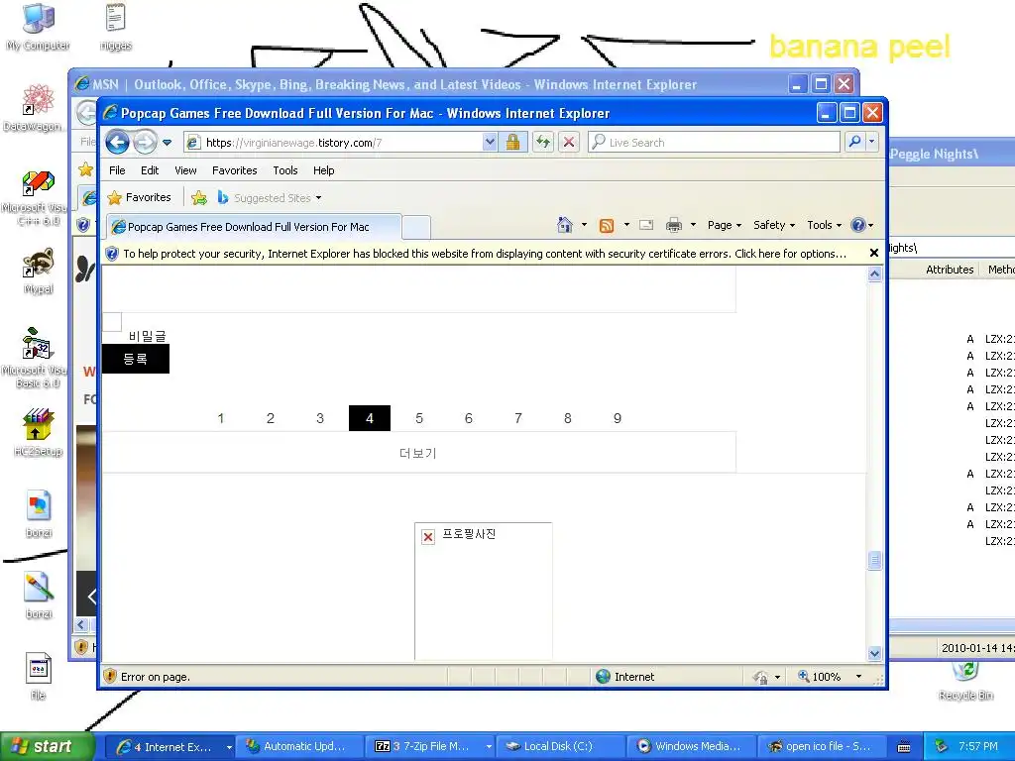Select the DataWagon desktop shortcut
Screen dimensions: 1015x761
pyautogui.click(x=36, y=107)
